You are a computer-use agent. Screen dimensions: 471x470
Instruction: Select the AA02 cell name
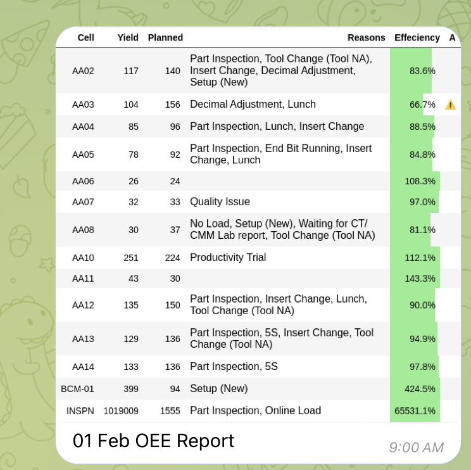pos(83,71)
